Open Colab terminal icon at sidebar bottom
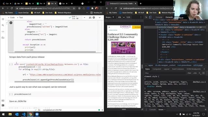 pos(3,105)
